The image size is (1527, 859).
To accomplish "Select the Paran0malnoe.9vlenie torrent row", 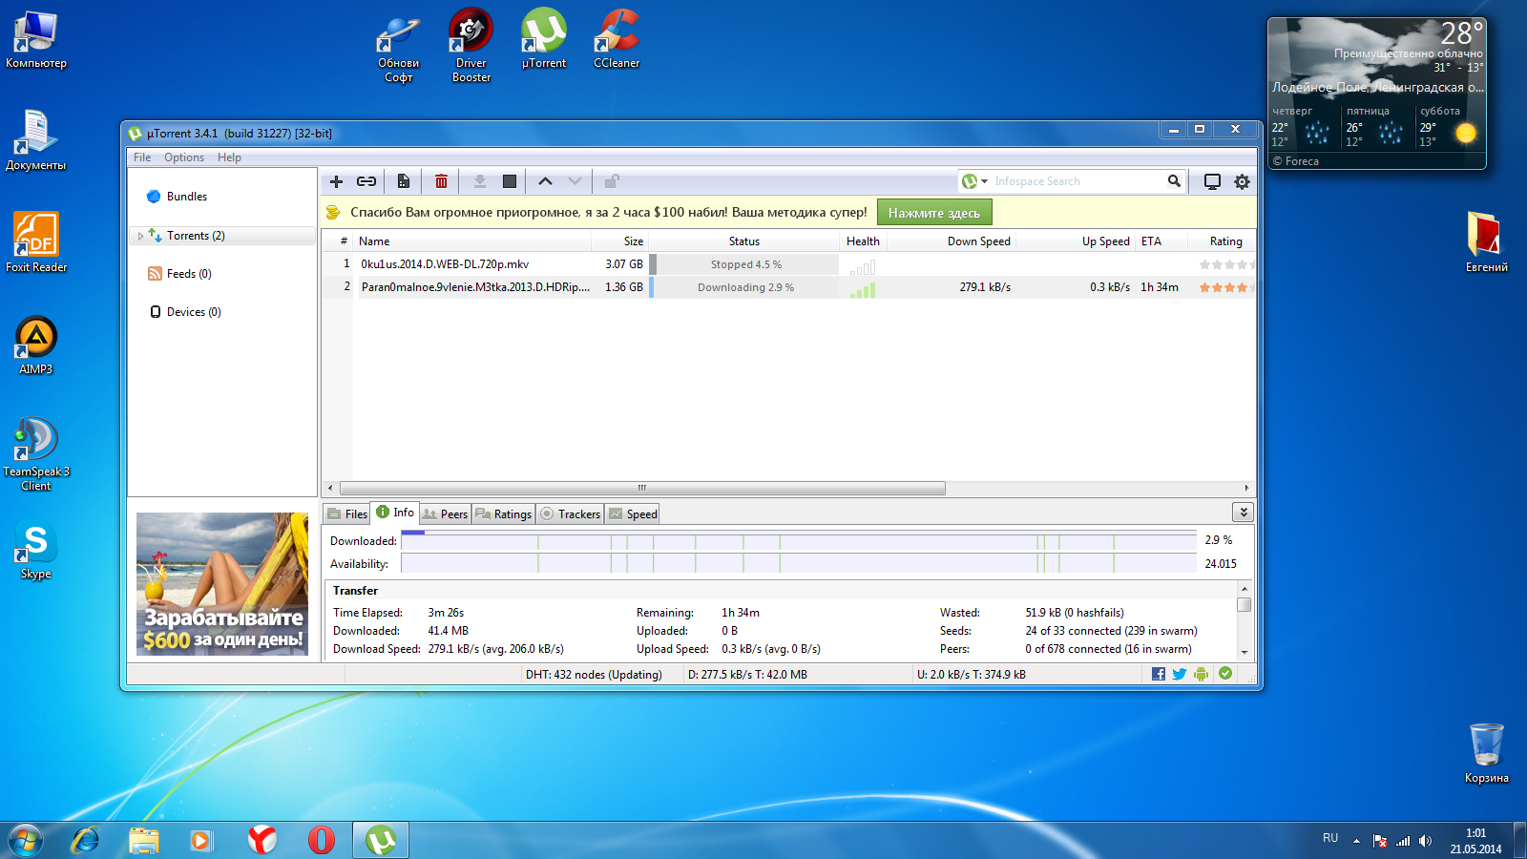I will 788,287.
